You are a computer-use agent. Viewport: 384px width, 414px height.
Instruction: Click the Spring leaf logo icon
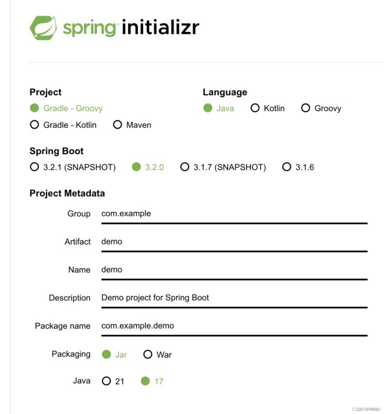pyautogui.click(x=43, y=28)
